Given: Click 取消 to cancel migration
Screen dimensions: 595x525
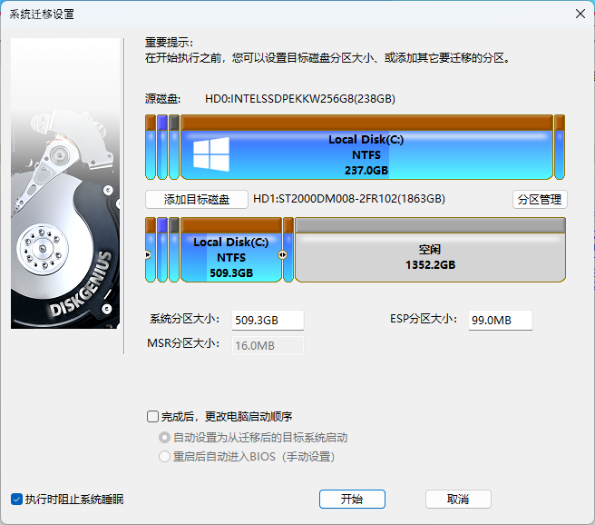Looking at the screenshot, I should pos(458,500).
